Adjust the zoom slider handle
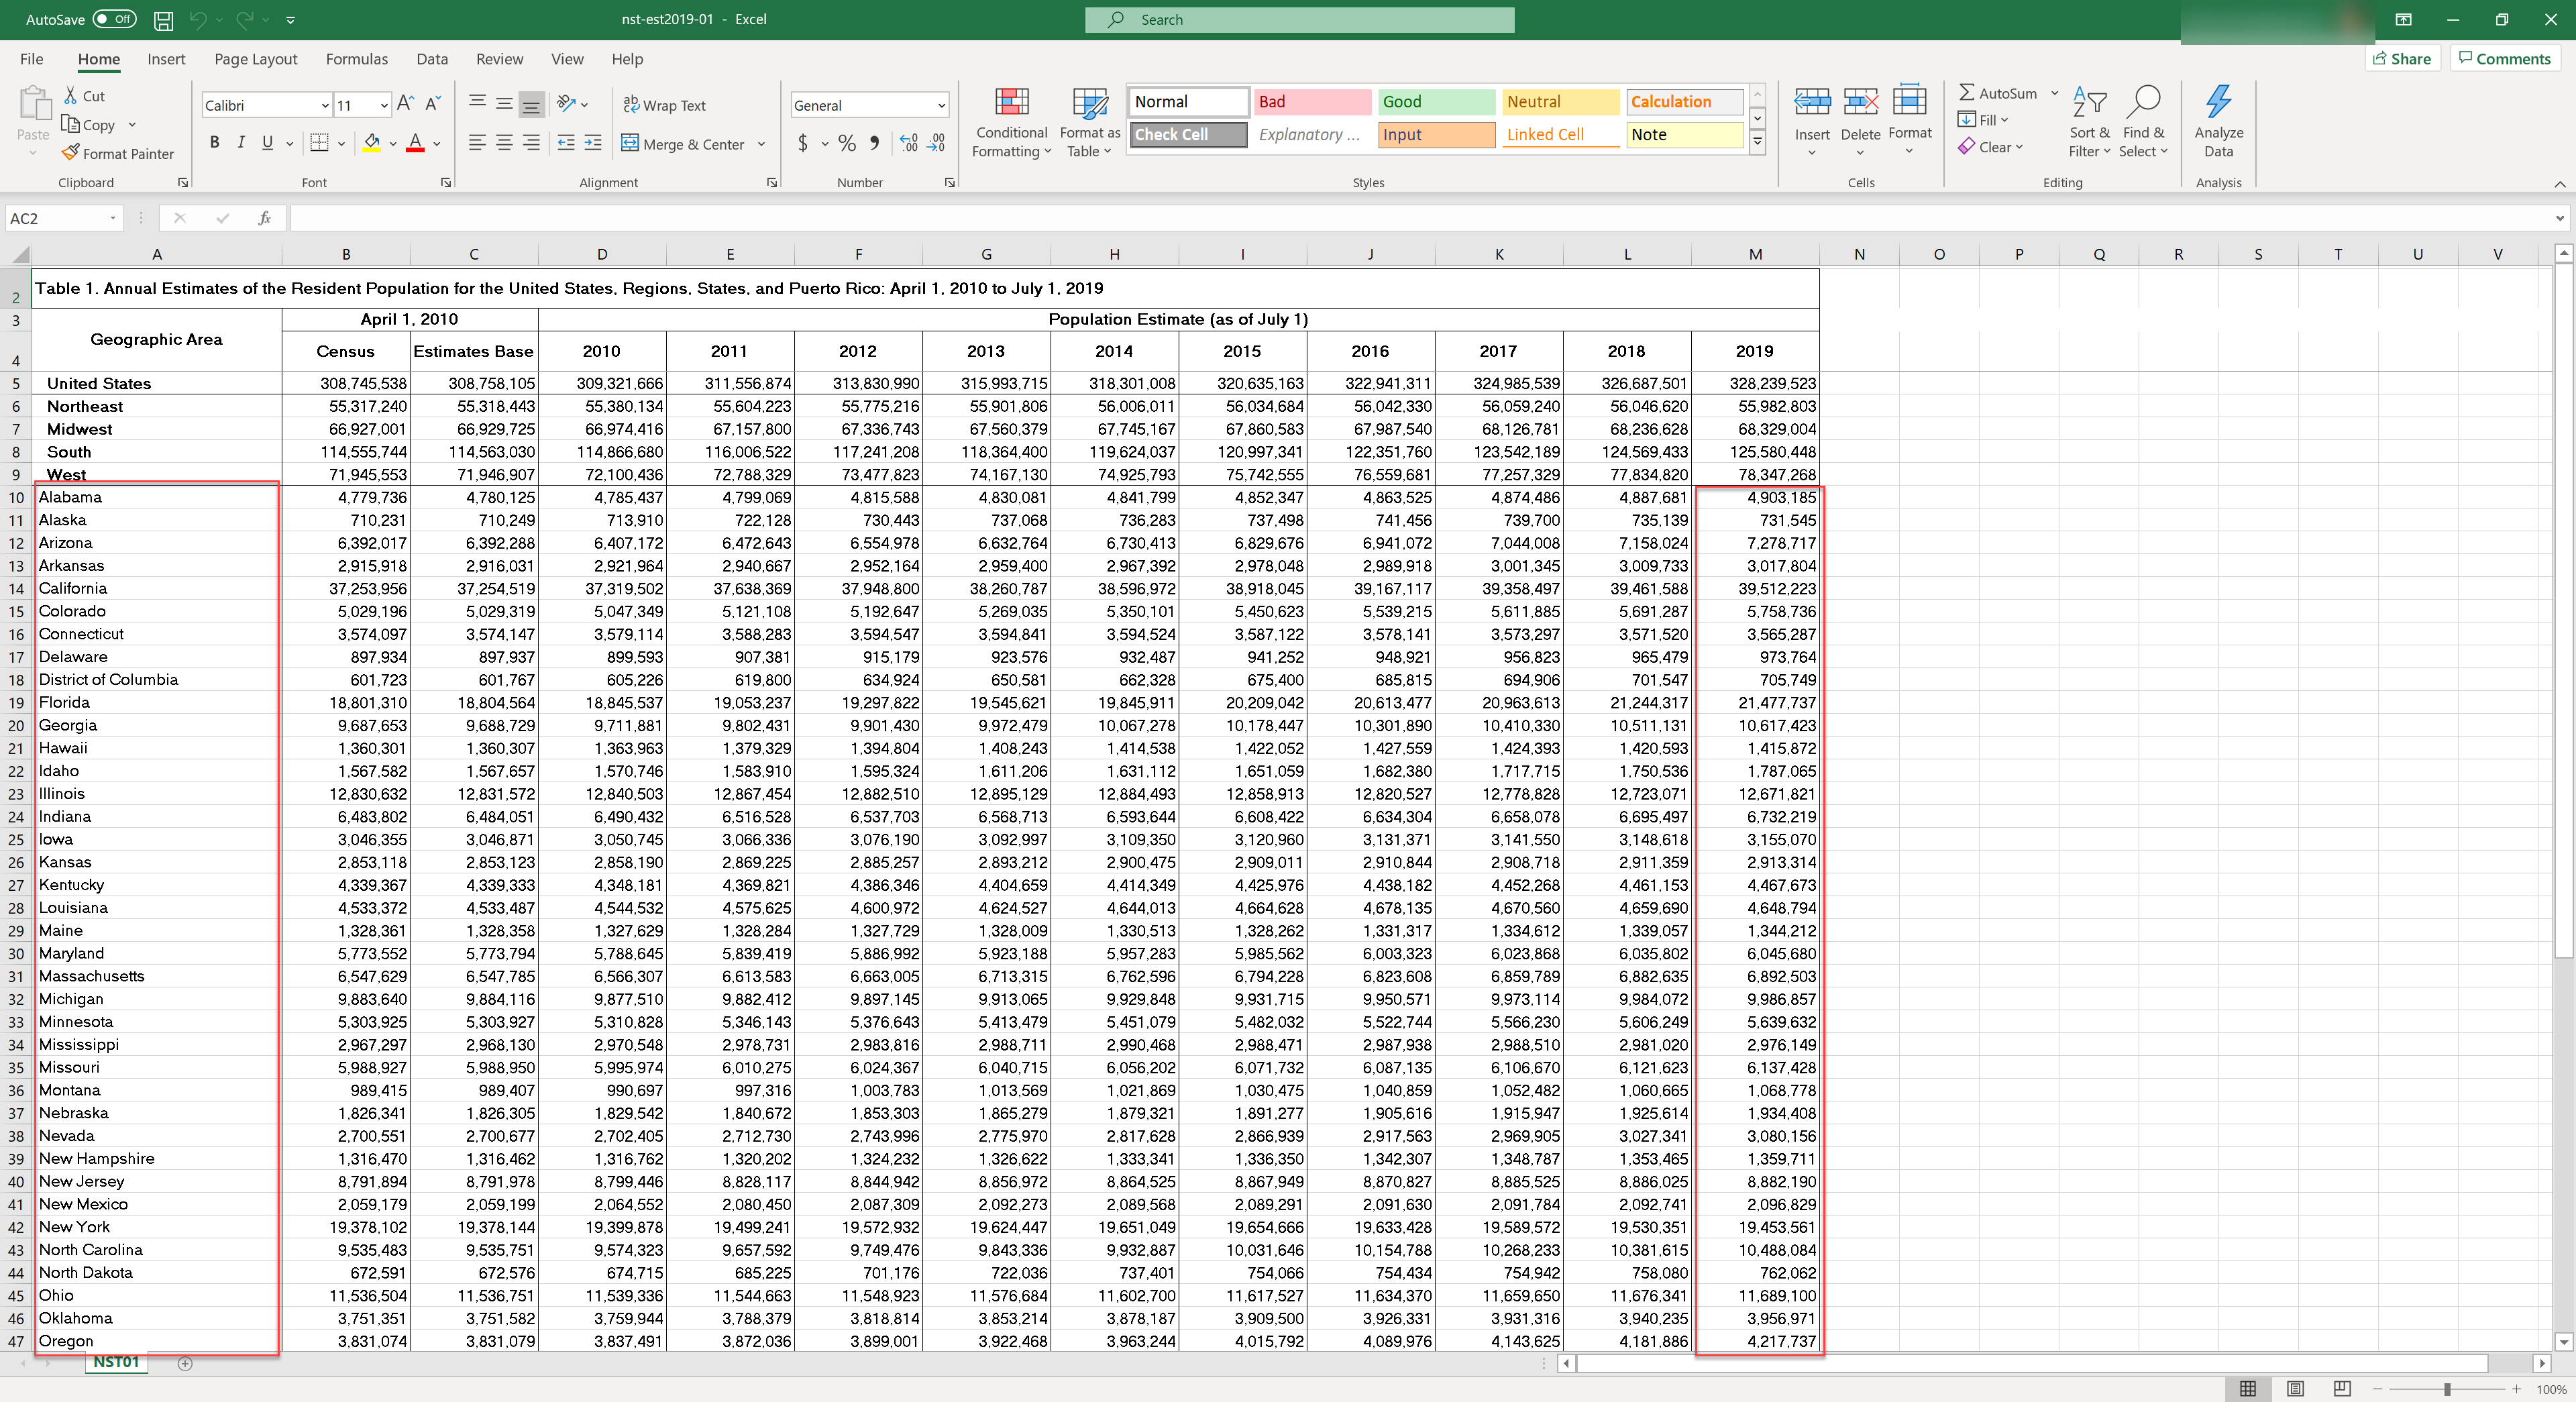This screenshot has width=2576, height=1402. [x=2446, y=1389]
